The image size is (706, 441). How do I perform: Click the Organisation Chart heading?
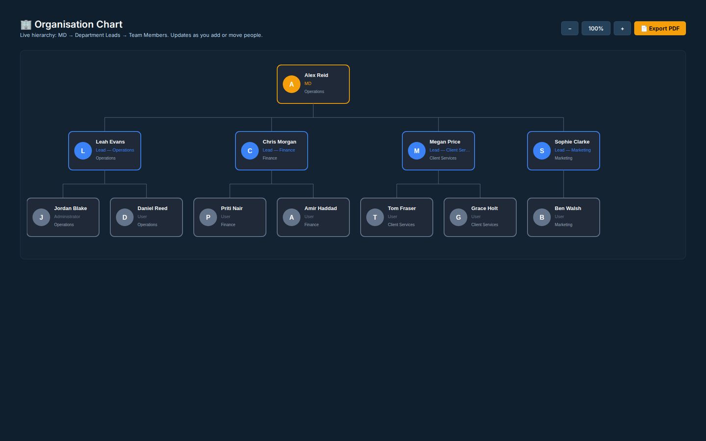78,24
